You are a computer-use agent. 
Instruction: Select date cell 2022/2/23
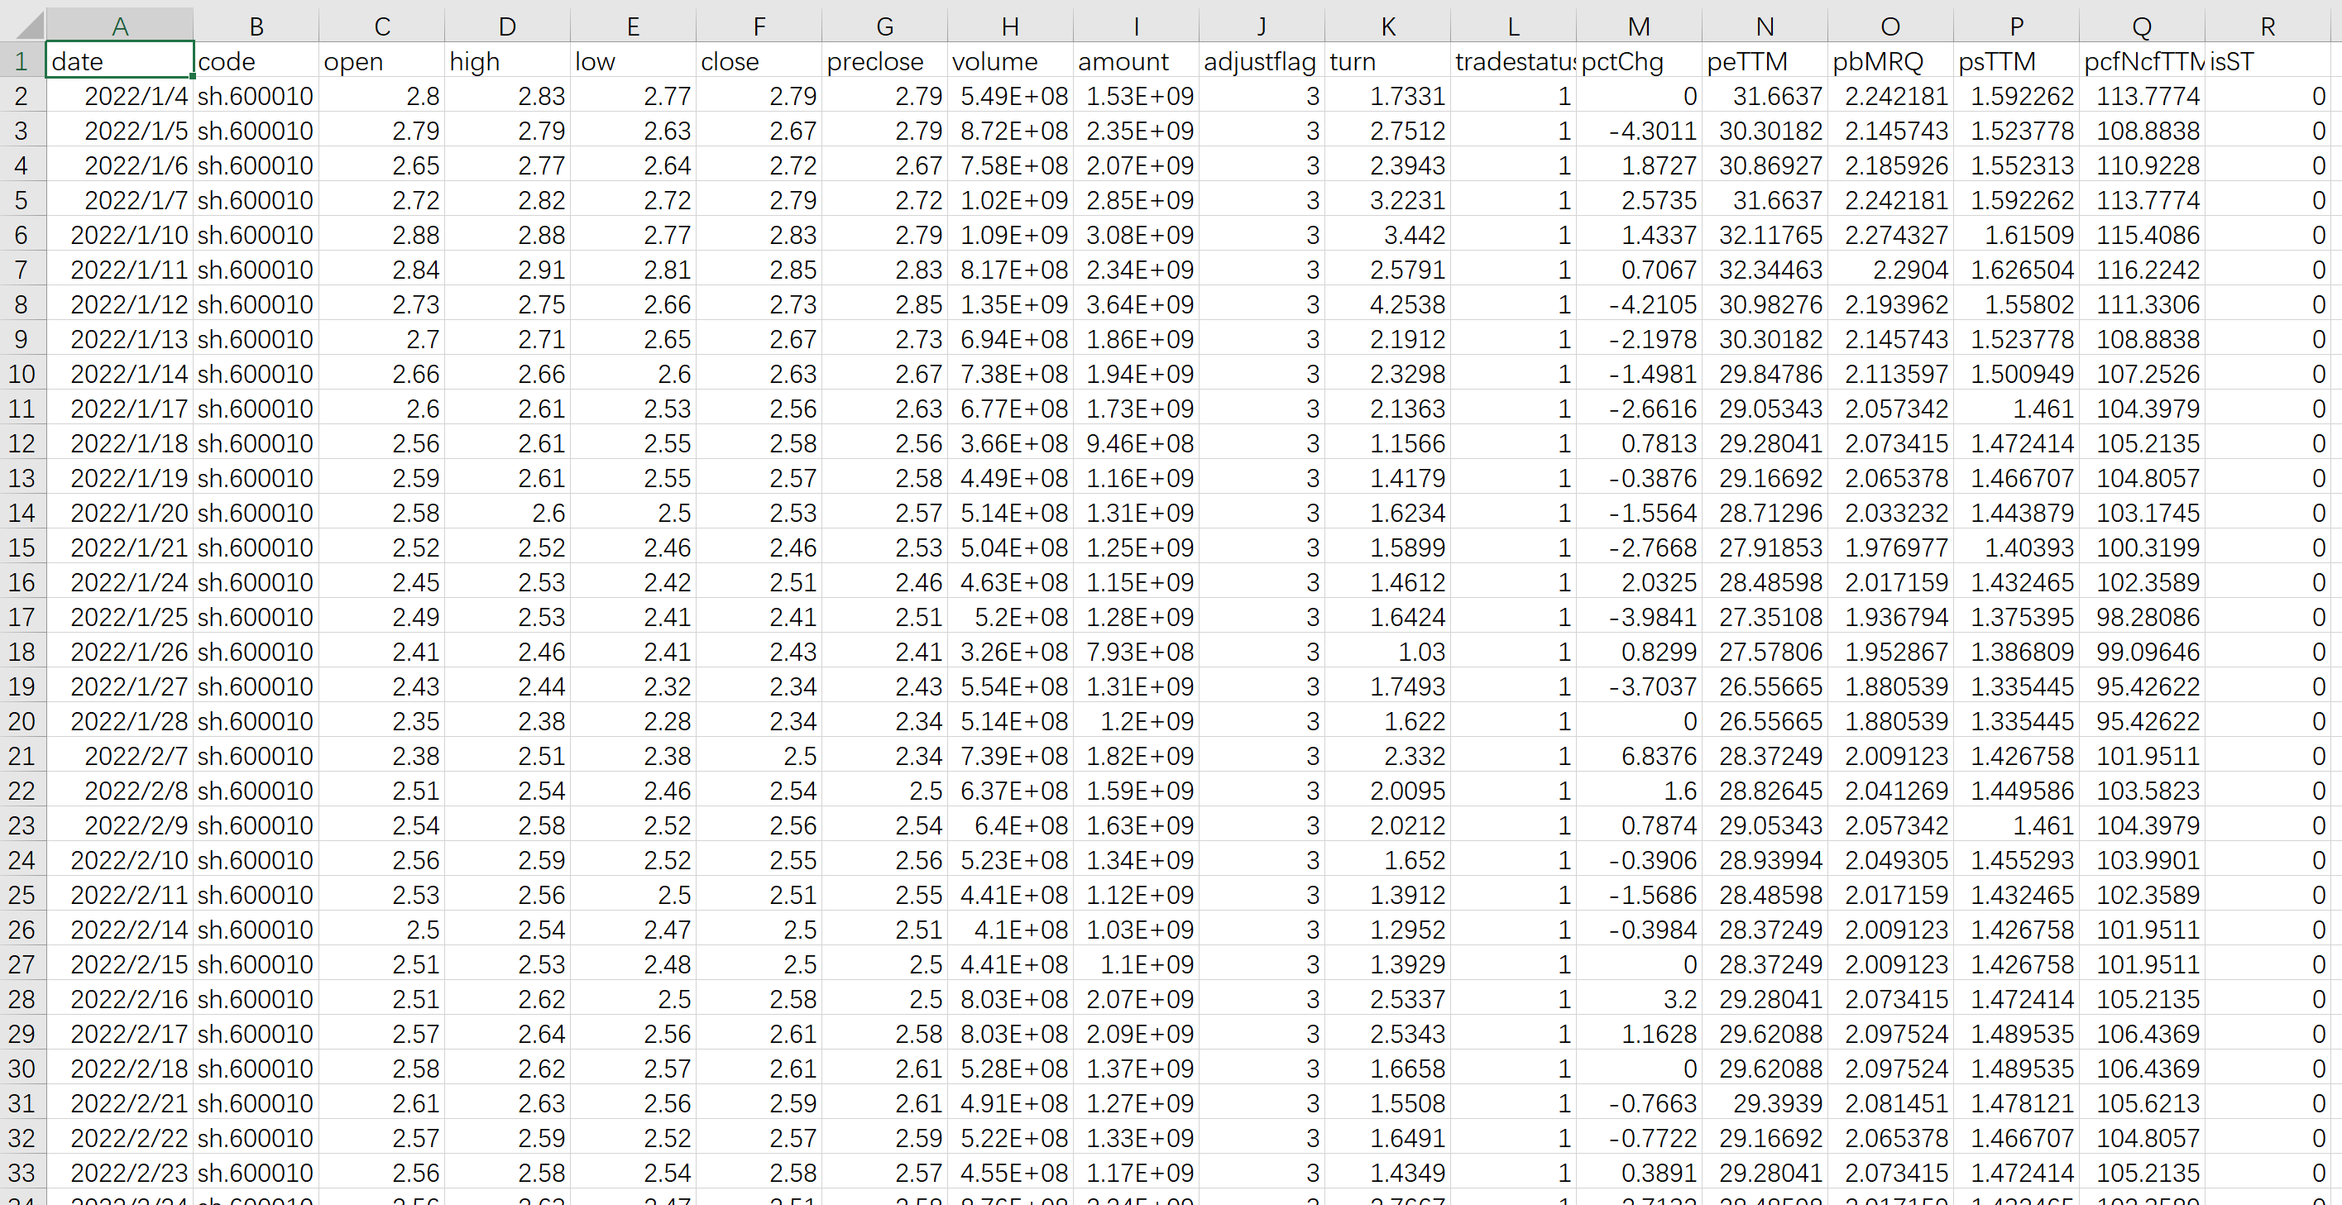click(119, 1172)
